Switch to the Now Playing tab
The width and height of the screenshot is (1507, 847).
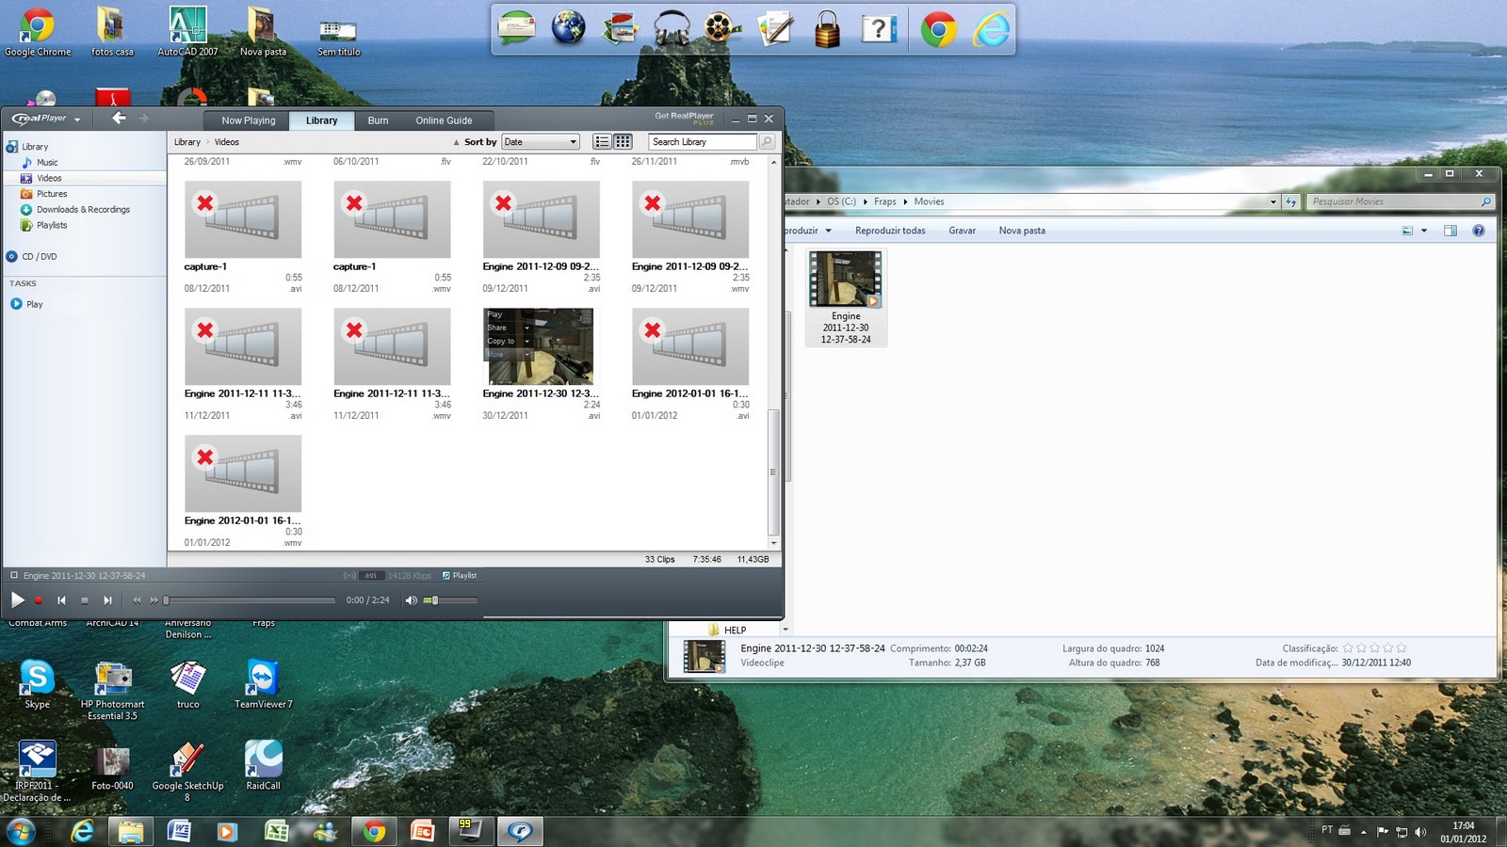point(249,120)
